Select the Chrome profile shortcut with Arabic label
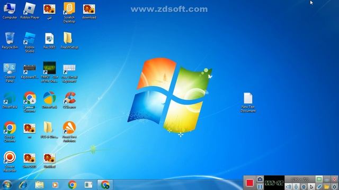The image size is (339, 190). (30, 102)
